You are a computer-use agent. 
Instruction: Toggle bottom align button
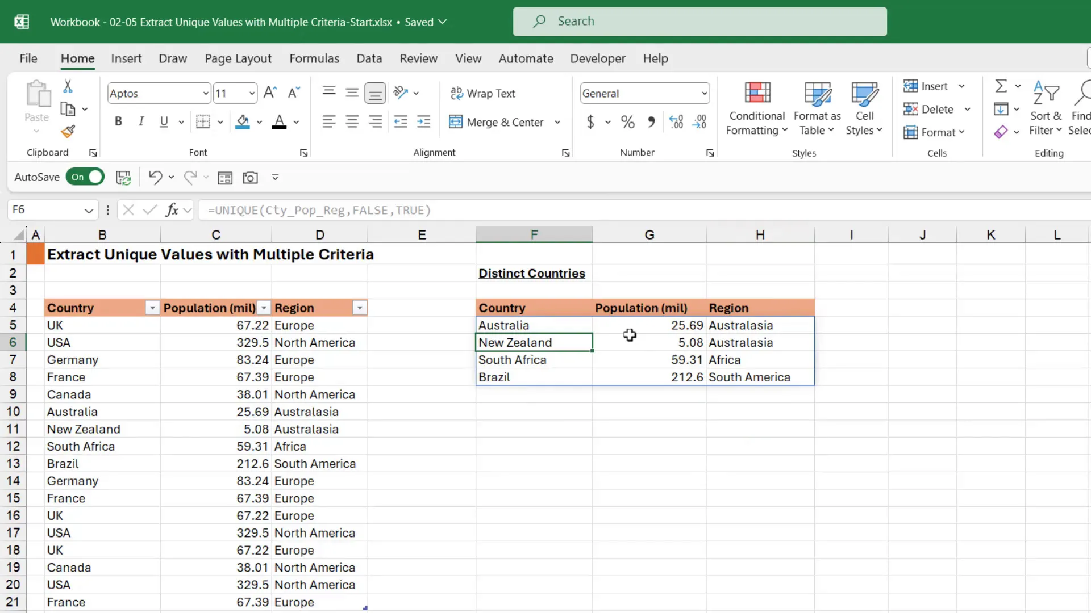tap(375, 93)
